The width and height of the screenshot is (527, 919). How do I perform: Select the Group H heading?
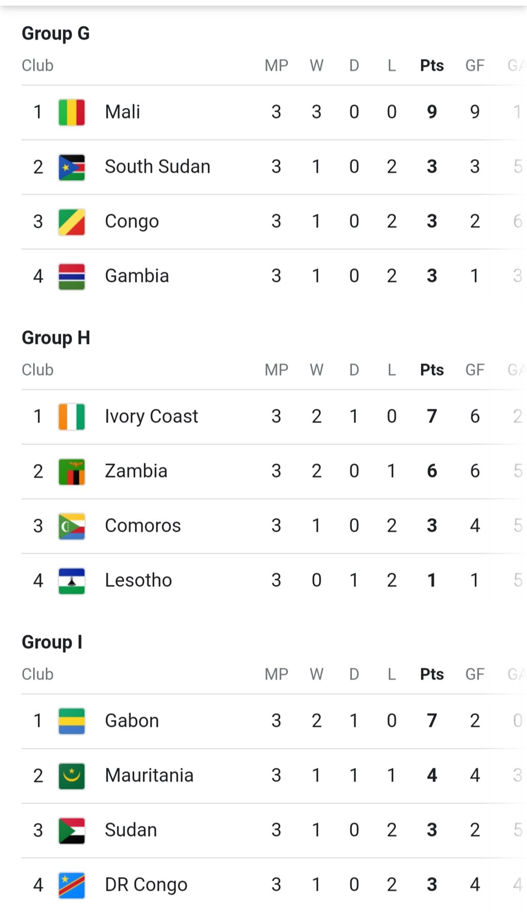[x=56, y=338]
